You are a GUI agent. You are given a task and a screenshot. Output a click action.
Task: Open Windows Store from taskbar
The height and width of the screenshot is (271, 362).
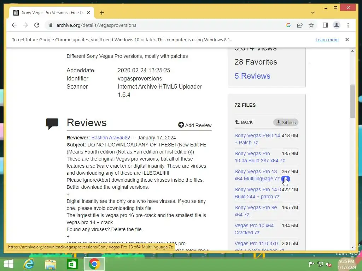pos(72,264)
